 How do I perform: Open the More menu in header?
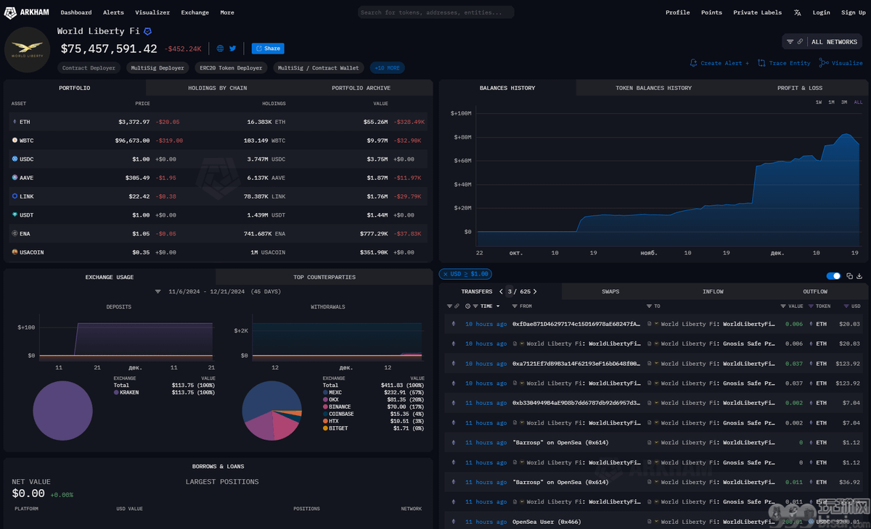(x=227, y=12)
